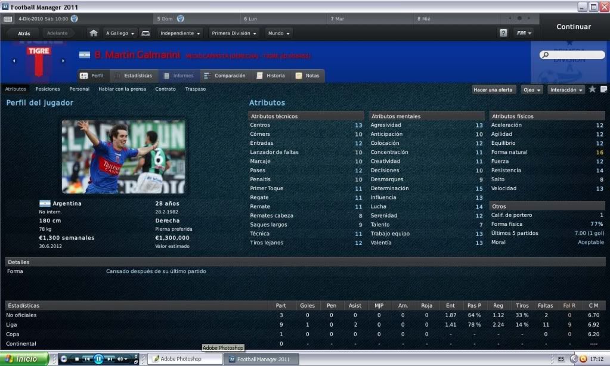Viewport: 610px width, 366px height.
Task: Click the club badge icon next to 4-Dic-2010
Action: pyautogui.click(x=75, y=18)
